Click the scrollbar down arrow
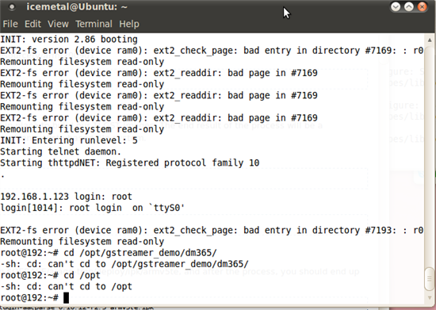Image resolution: width=436 pixels, height=310 pixels. coord(430,298)
